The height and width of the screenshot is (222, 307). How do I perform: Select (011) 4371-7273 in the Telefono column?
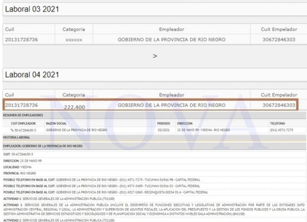[x=282, y=130]
